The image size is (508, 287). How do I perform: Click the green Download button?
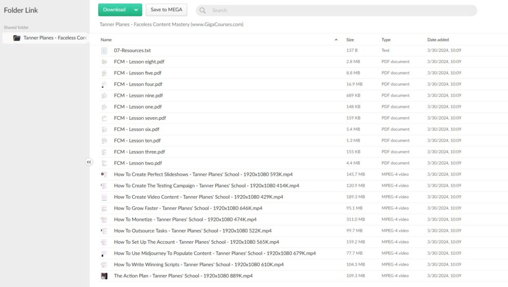tap(115, 9)
